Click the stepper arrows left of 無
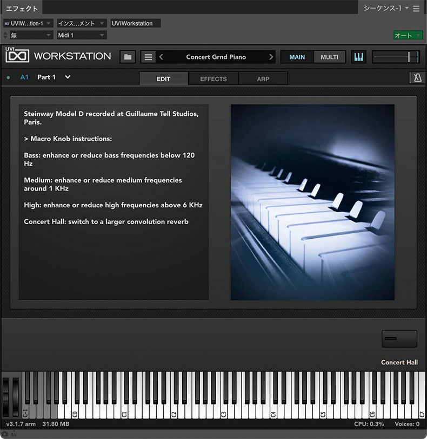Image resolution: width=427 pixels, height=439 pixels. pyautogui.click(x=5, y=35)
